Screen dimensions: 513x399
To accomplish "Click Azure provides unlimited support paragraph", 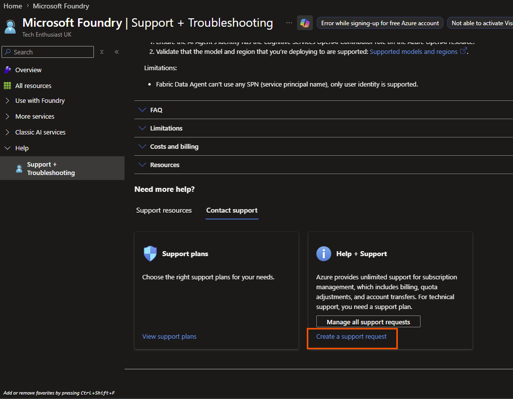I will tap(386, 292).
